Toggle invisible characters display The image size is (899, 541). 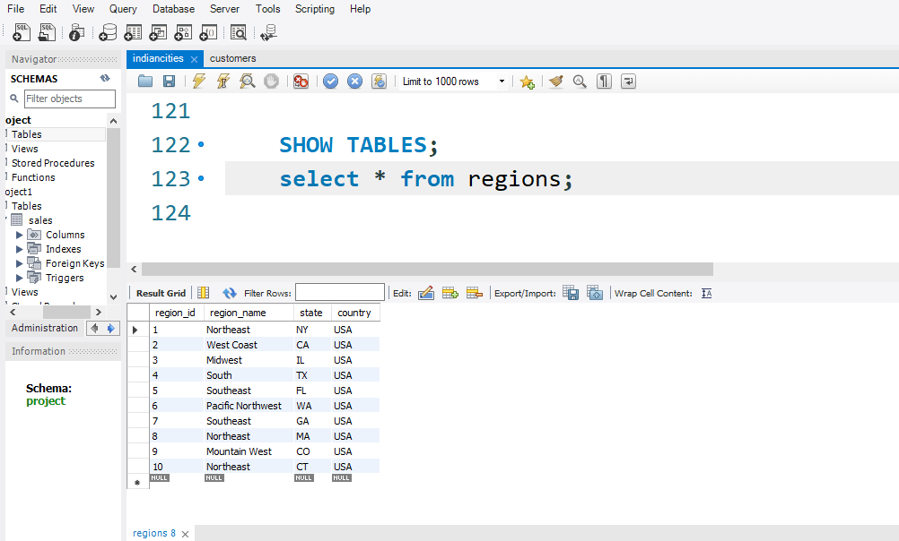point(603,81)
